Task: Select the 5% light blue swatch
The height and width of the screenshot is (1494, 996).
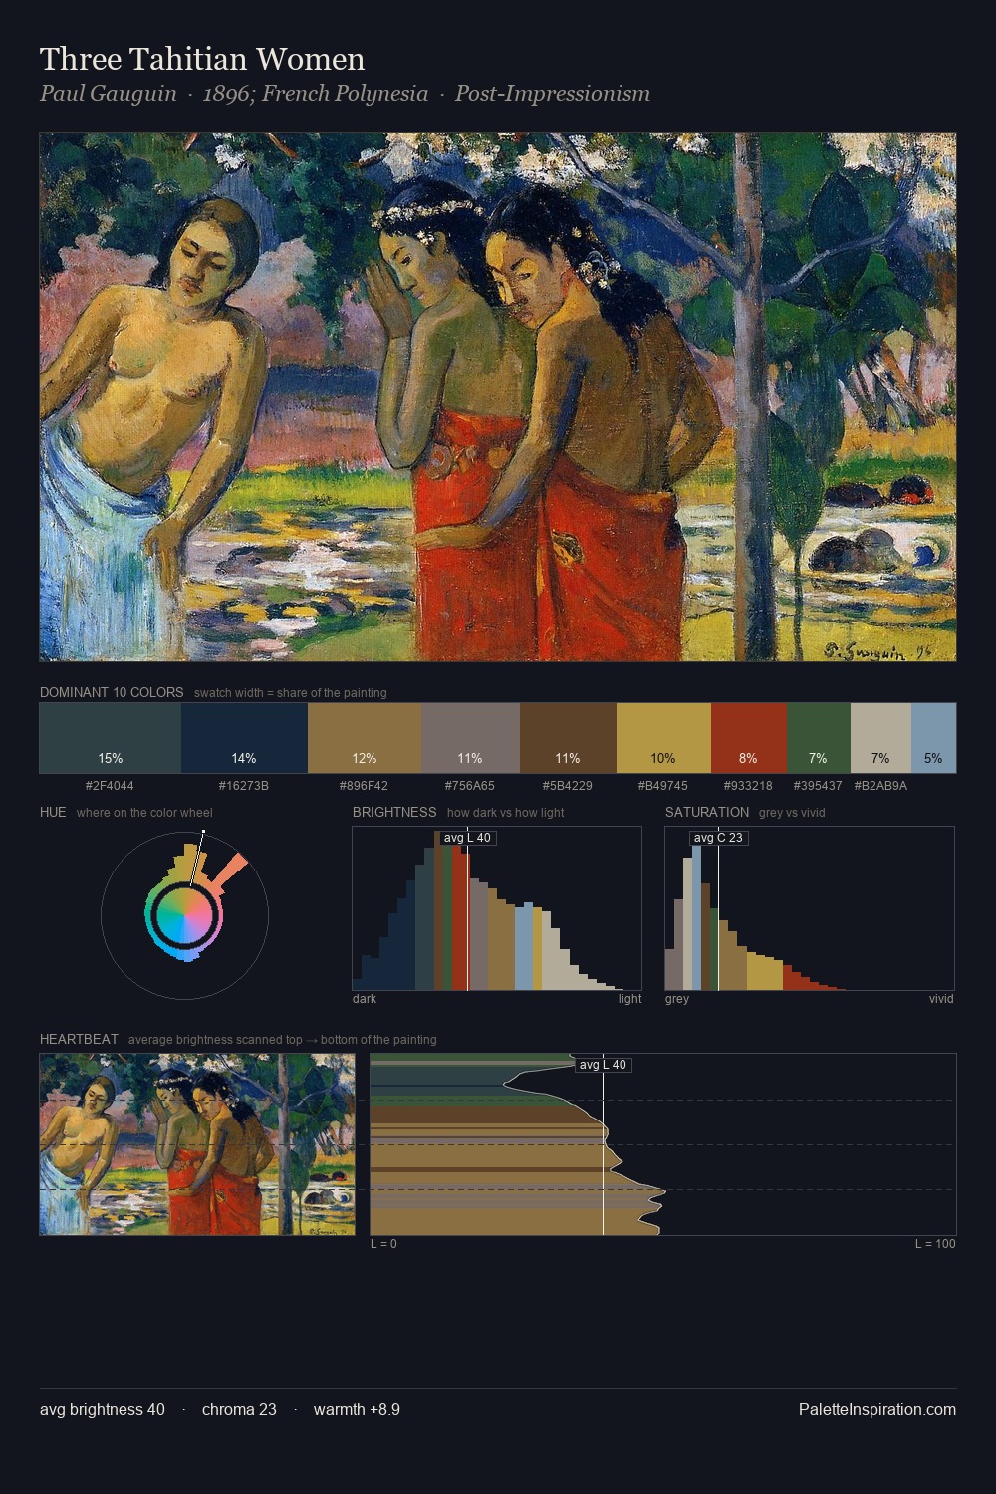Action: click(933, 738)
